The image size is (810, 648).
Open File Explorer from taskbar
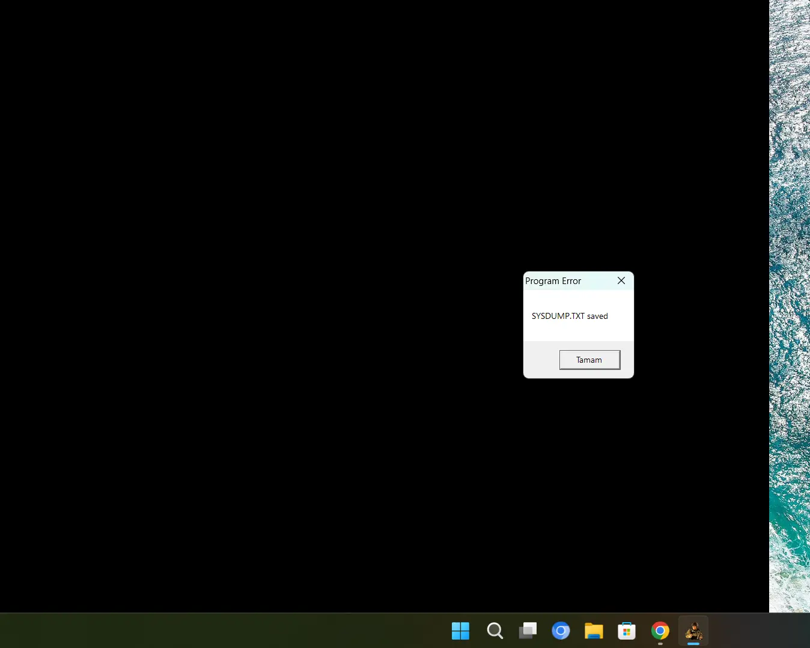click(594, 631)
